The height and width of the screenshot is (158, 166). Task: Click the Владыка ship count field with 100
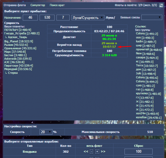pos(138,151)
